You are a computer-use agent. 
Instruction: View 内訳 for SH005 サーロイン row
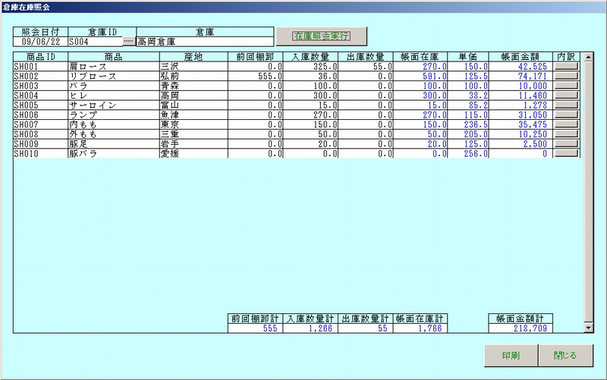[x=566, y=105]
